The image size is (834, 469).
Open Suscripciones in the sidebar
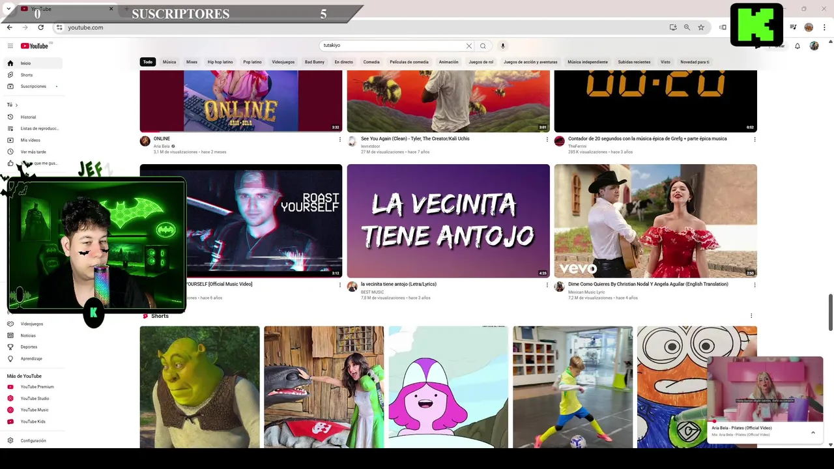(x=34, y=87)
